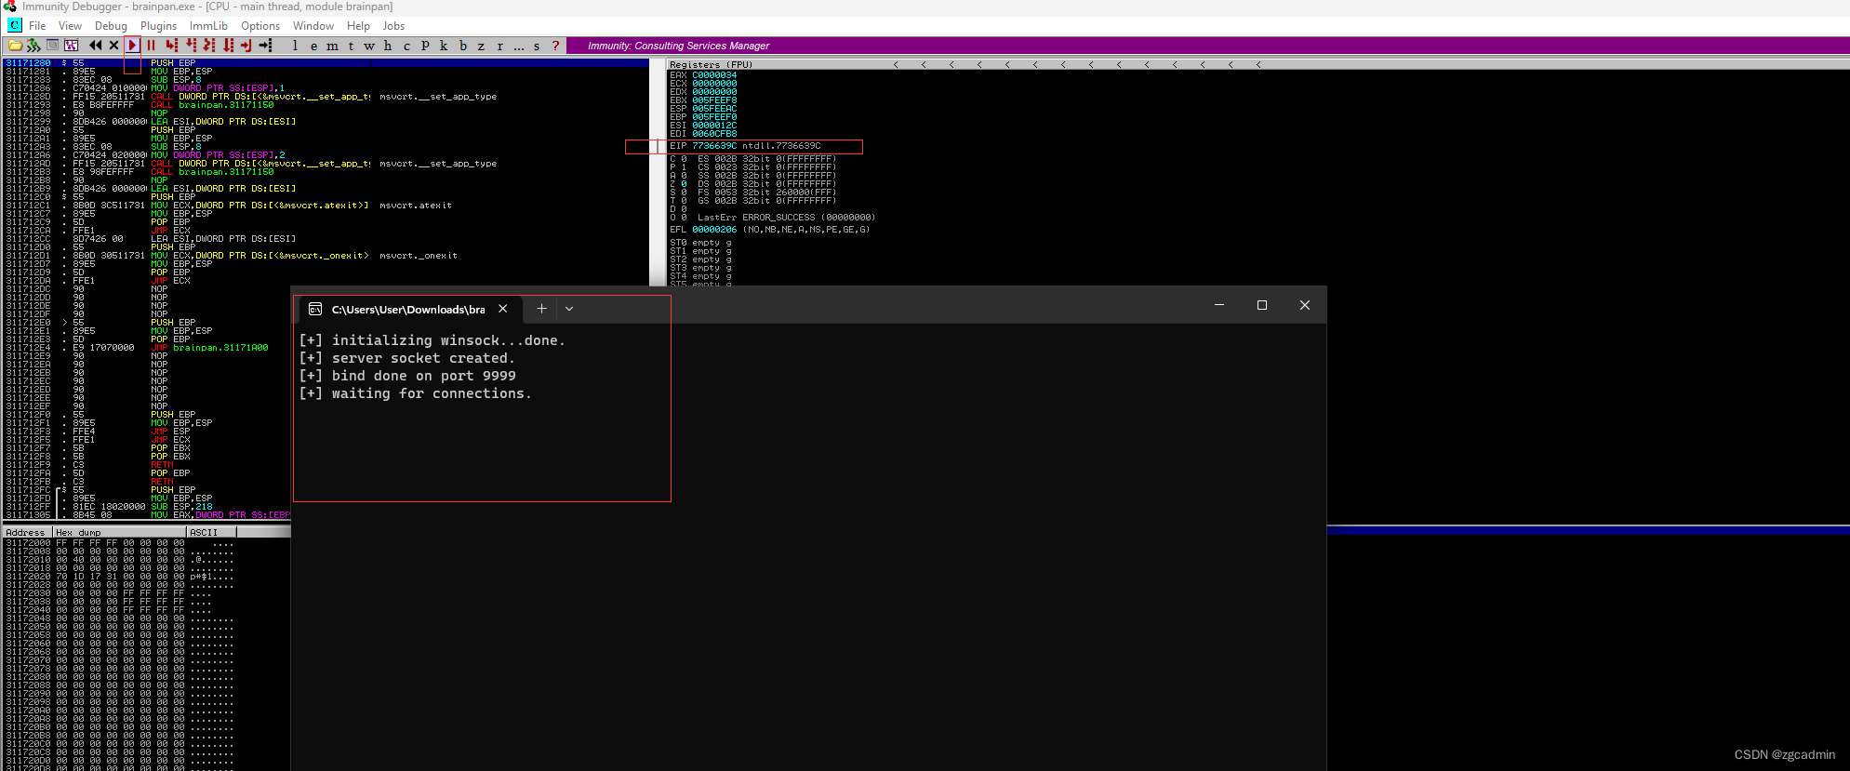The image size is (1850, 771).
Task: Show Memory map with the 'm' button
Action: pyautogui.click(x=332, y=46)
